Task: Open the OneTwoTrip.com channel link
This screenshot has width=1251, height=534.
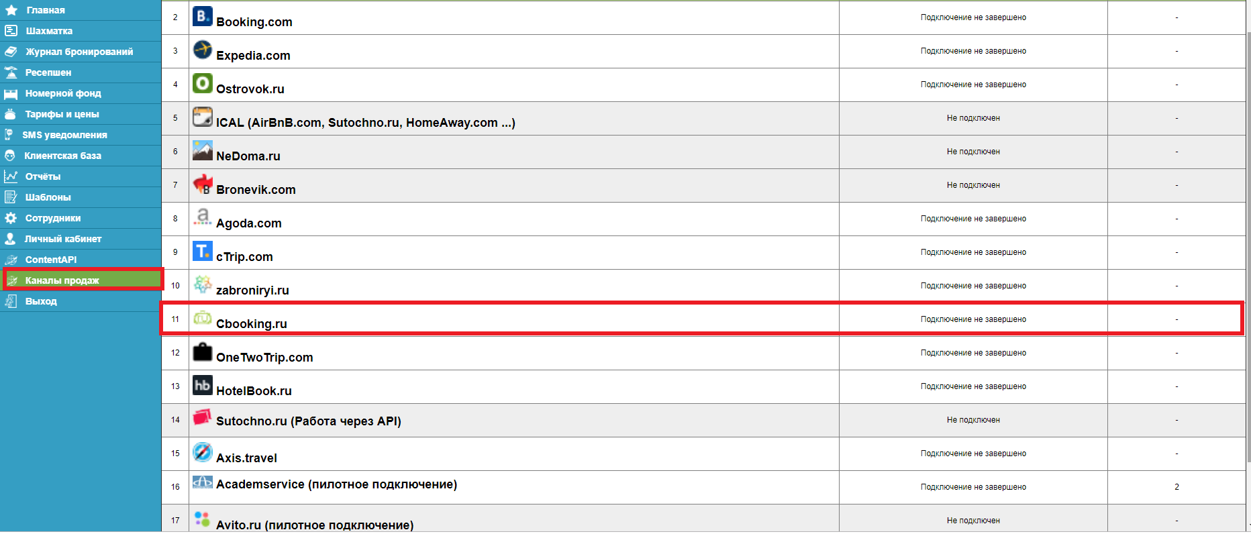Action: point(264,358)
